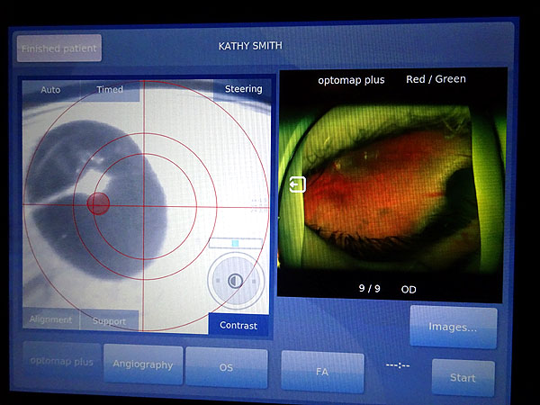Open the Images... button
The height and width of the screenshot is (405, 540).
453,327
